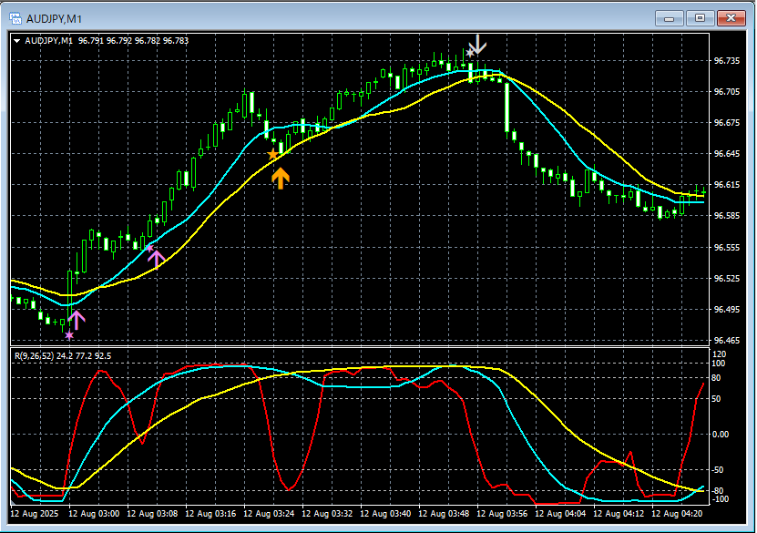Click the pink star at the chart low
757x533 pixels.
point(69,335)
